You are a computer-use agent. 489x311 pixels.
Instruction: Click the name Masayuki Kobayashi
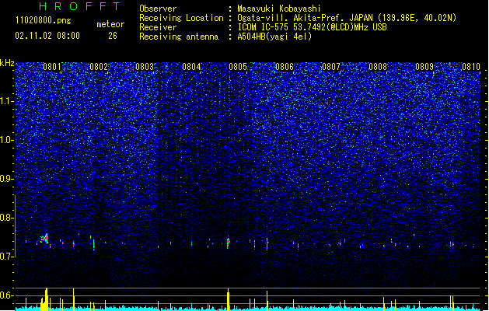pyautogui.click(x=279, y=9)
